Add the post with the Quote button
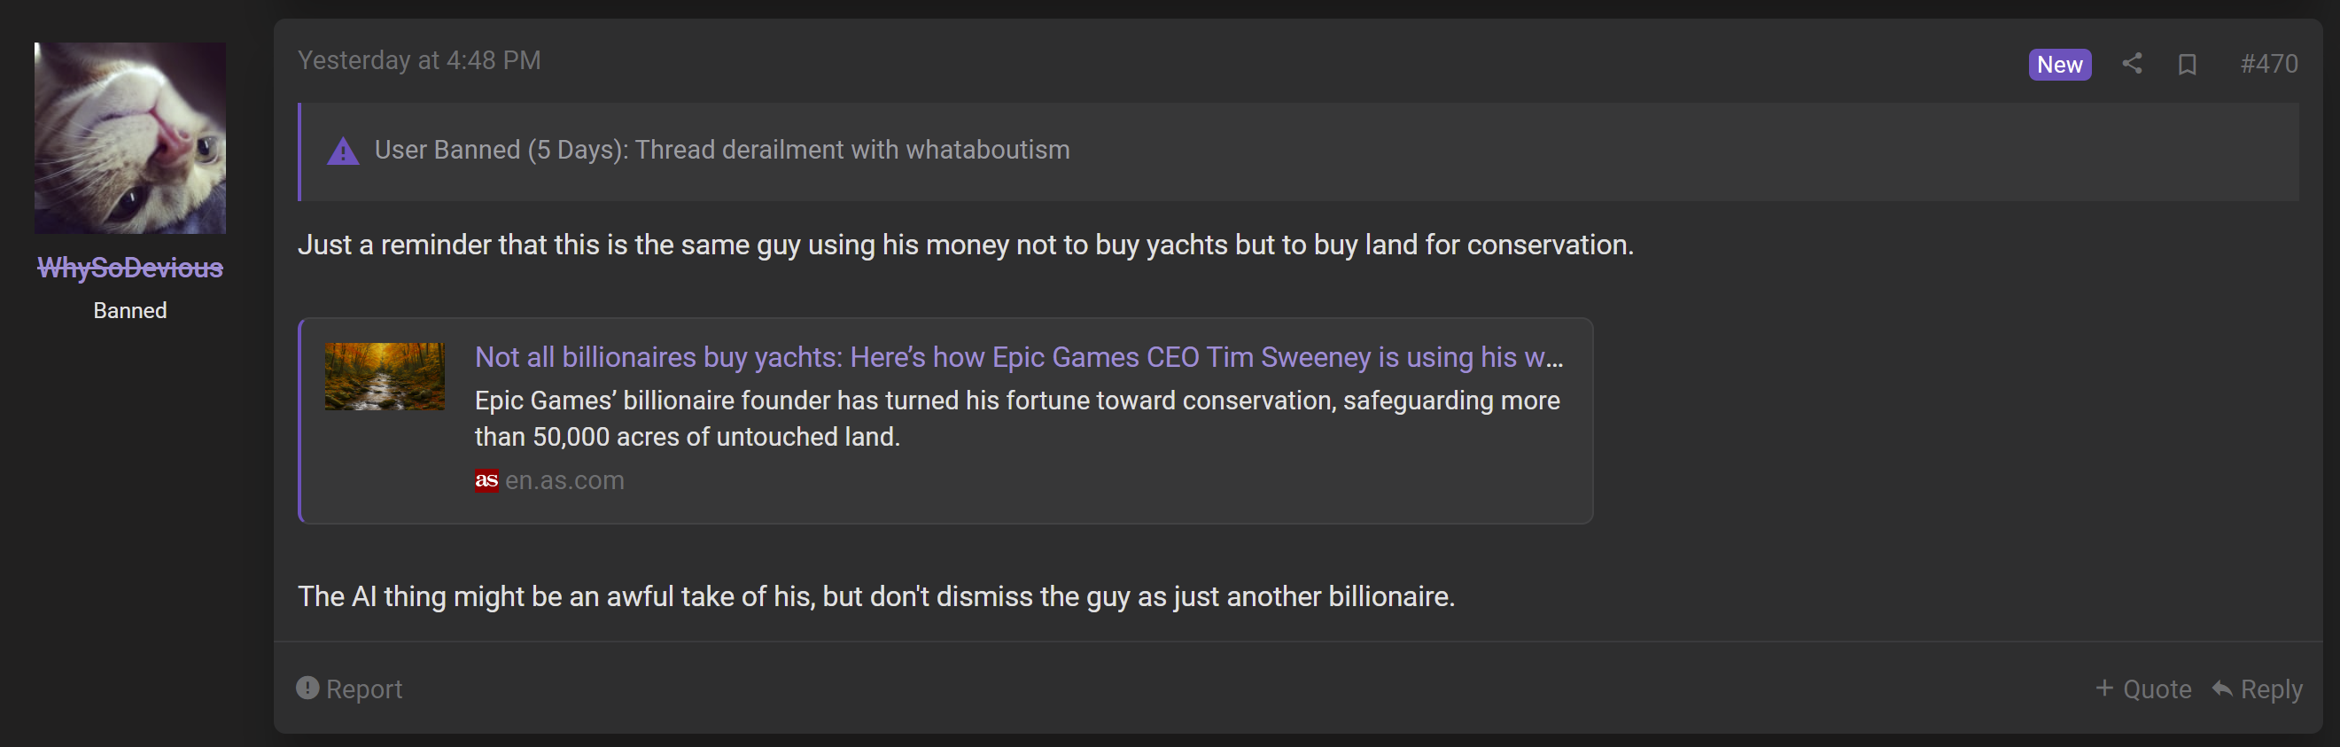The width and height of the screenshot is (2340, 747). (2144, 689)
